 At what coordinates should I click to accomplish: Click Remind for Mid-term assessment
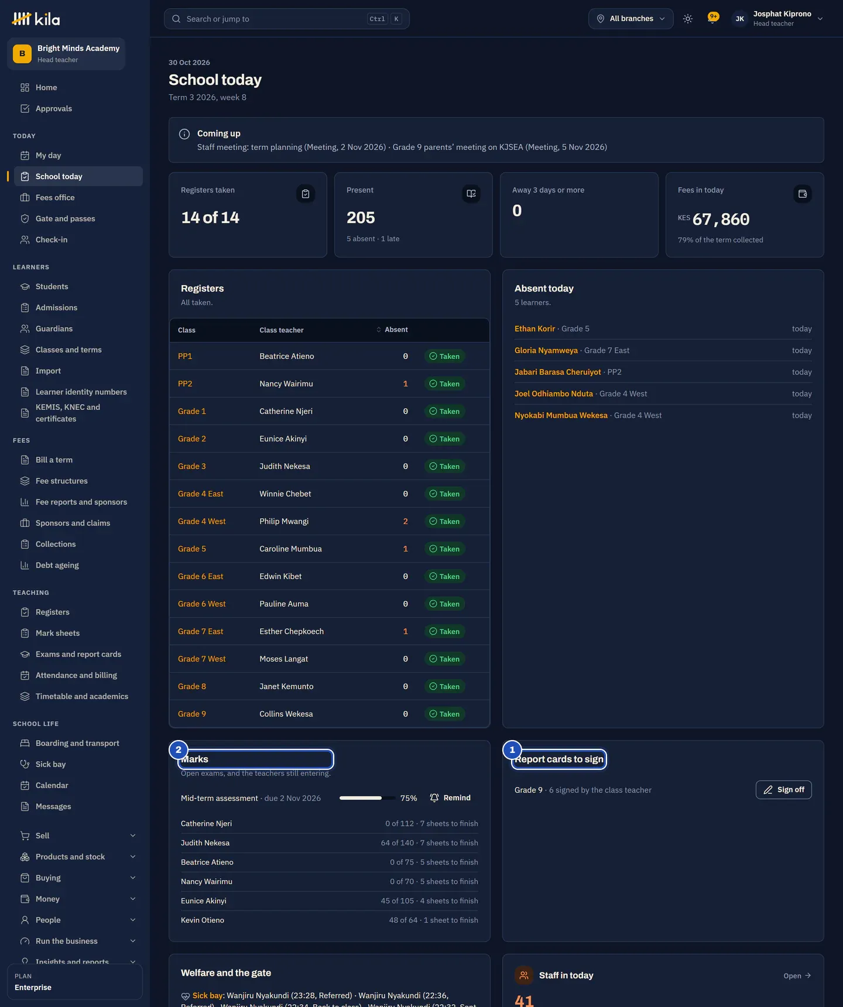(450, 798)
